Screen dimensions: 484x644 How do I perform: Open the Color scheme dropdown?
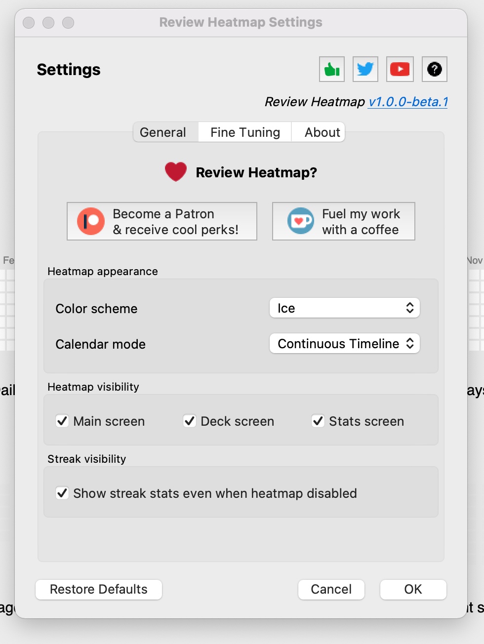coord(344,307)
